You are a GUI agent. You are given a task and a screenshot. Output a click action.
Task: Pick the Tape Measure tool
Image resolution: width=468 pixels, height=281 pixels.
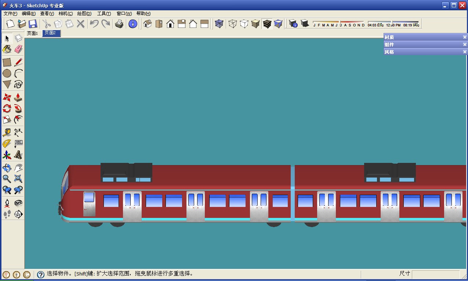coord(7,133)
